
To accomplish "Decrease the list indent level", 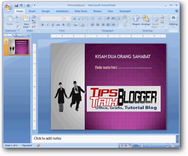I will [108, 19].
